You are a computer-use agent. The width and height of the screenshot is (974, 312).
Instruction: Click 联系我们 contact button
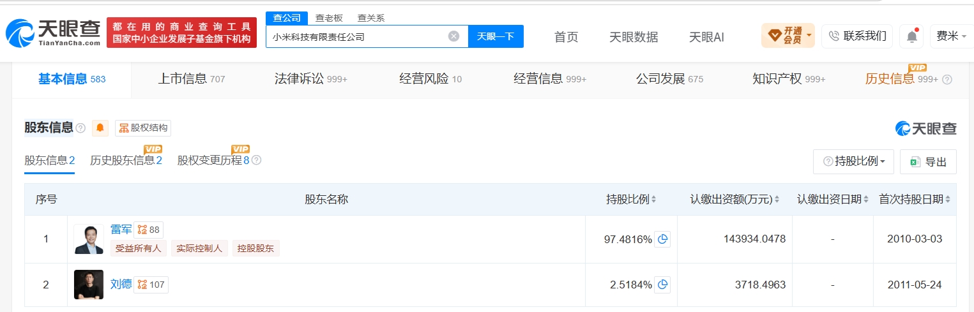857,36
